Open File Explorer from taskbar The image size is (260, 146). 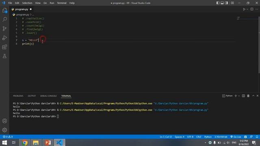click(x=36, y=142)
